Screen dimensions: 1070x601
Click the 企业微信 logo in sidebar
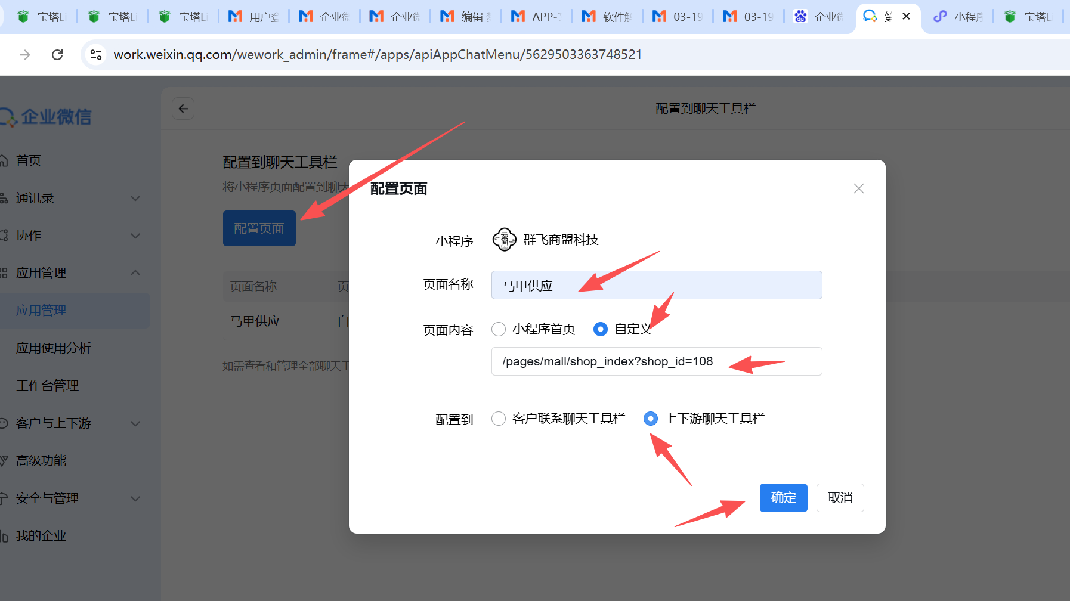[x=48, y=117]
